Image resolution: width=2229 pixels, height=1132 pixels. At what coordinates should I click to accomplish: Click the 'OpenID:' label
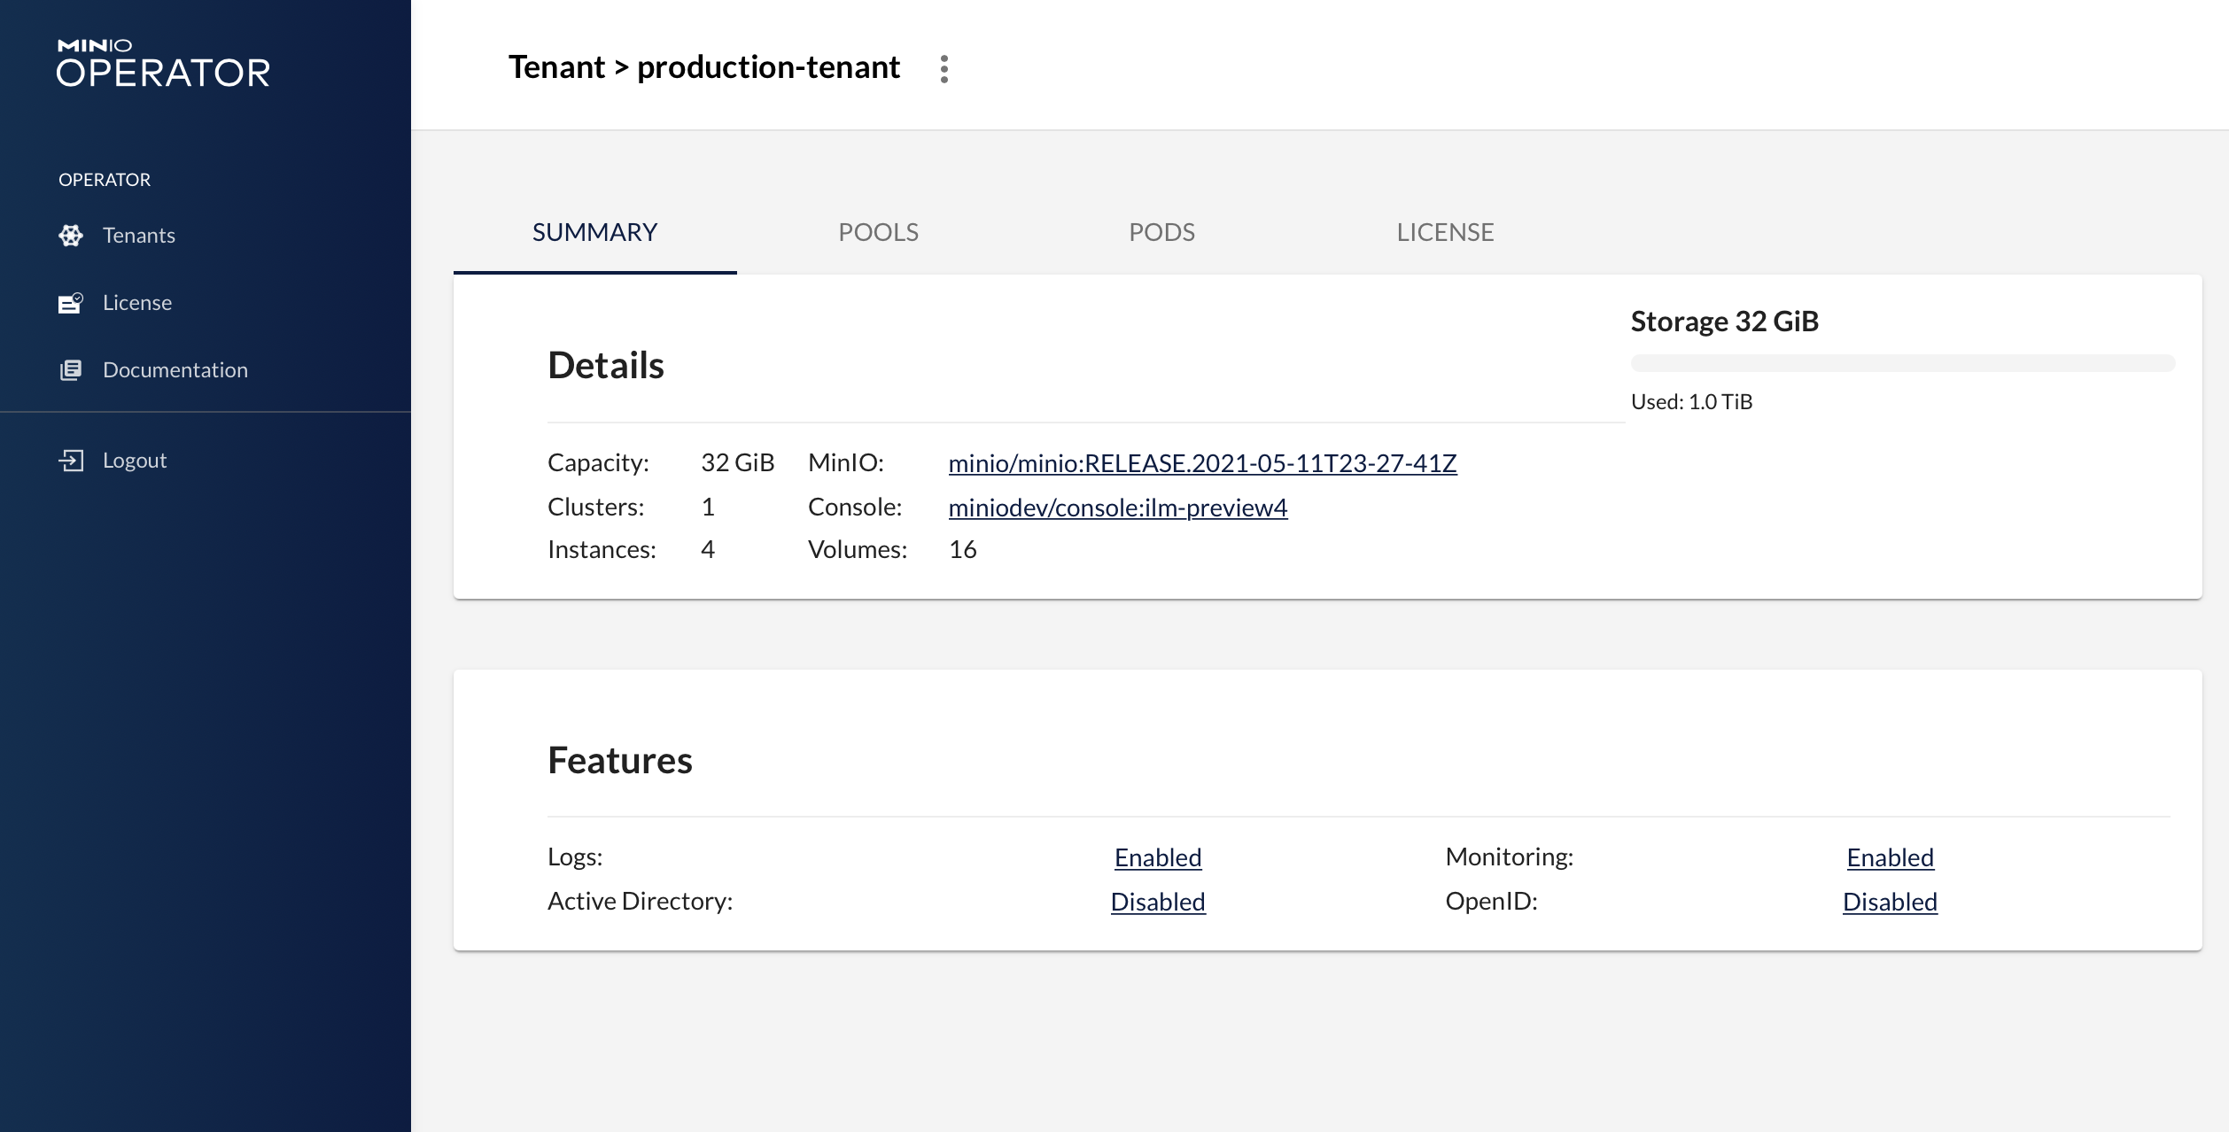[x=1492, y=901]
